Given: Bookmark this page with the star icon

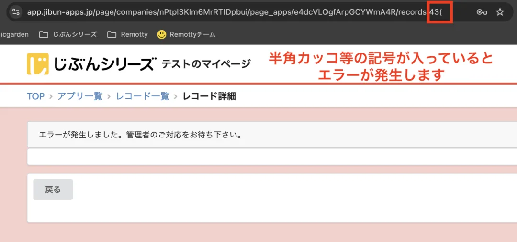Looking at the screenshot, I should [500, 12].
